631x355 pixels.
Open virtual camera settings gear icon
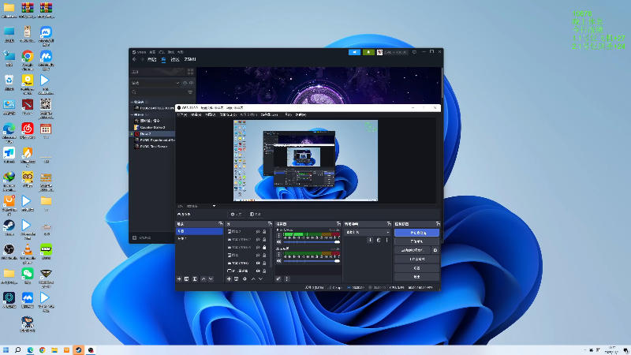coord(435,250)
